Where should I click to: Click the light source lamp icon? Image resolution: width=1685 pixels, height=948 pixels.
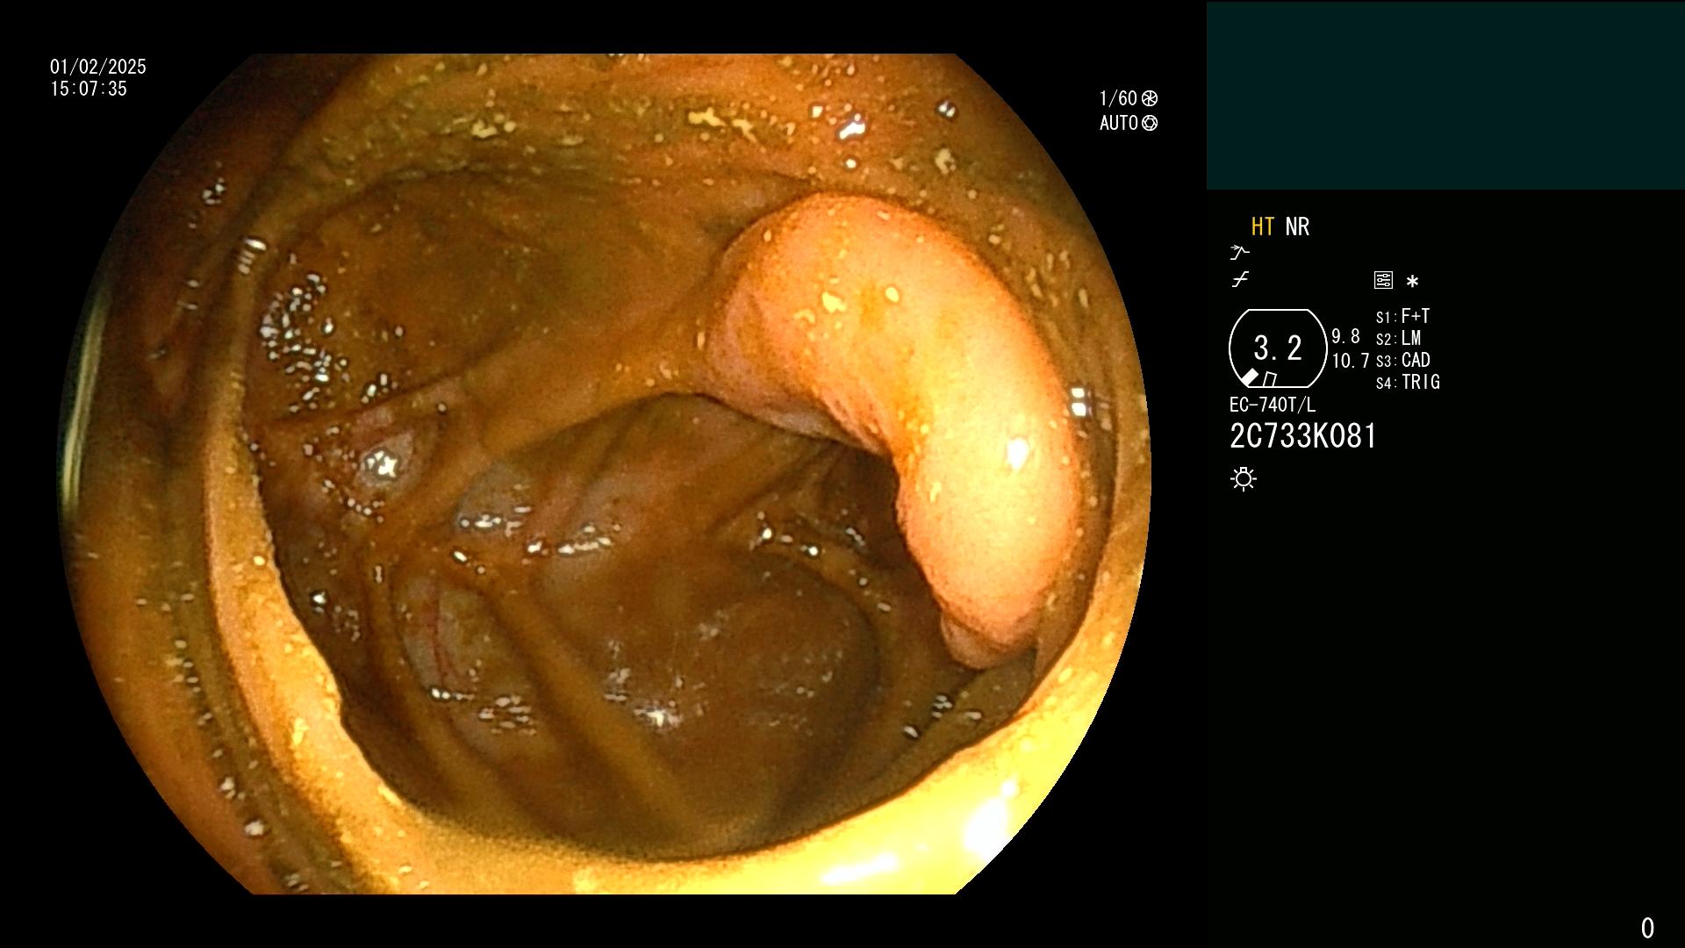(1244, 478)
